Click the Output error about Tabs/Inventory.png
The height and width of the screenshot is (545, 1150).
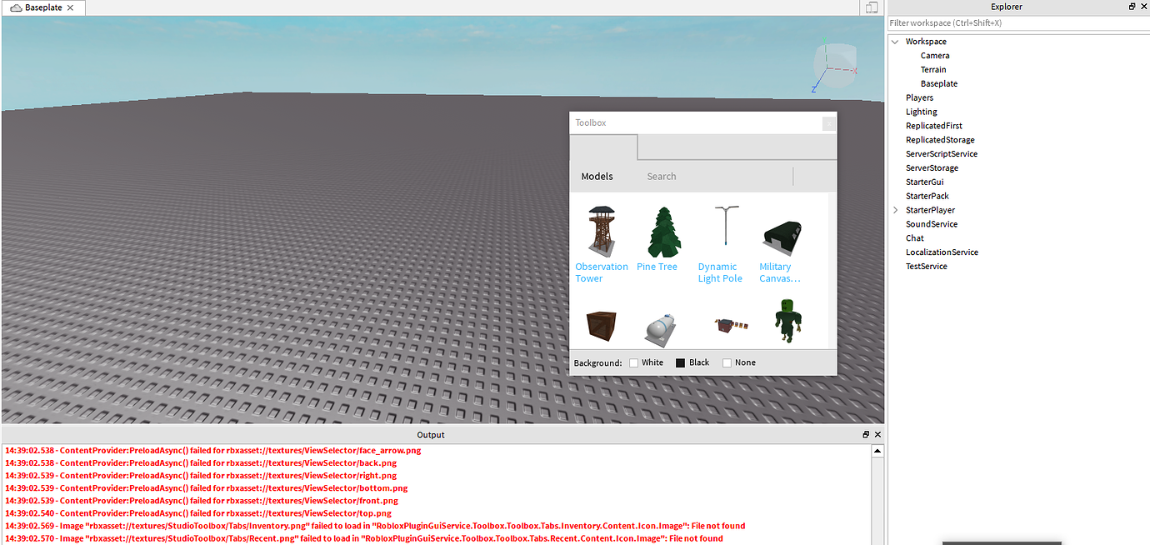(375, 526)
